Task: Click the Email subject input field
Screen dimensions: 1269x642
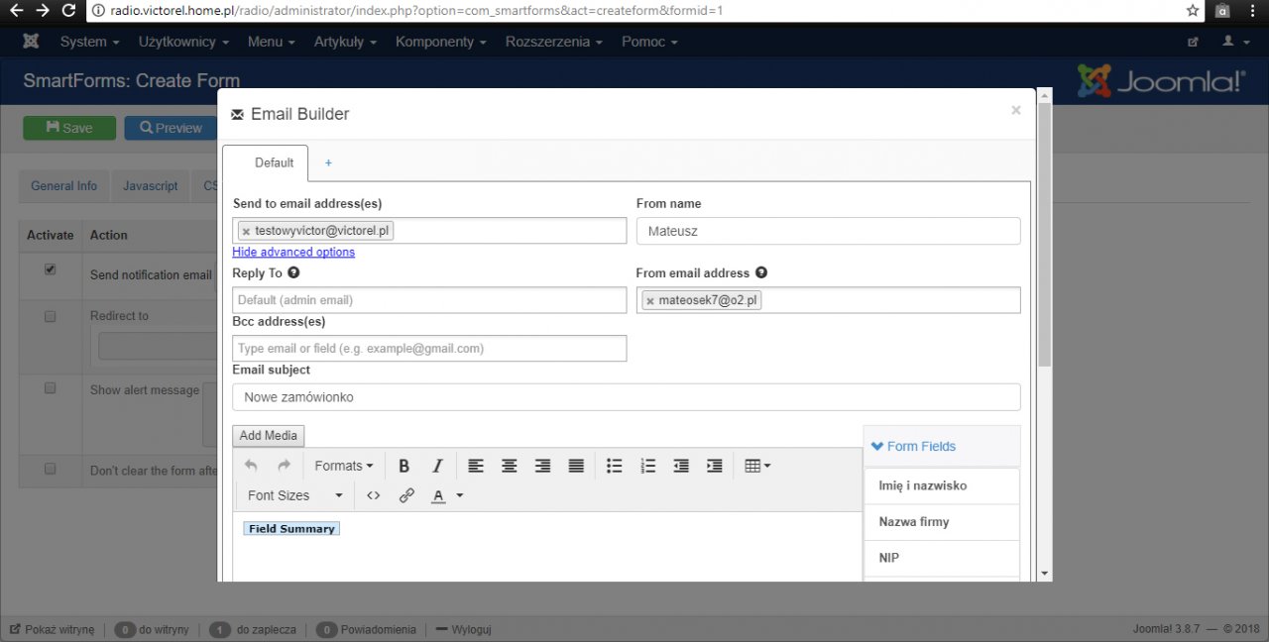Action: 627,397
